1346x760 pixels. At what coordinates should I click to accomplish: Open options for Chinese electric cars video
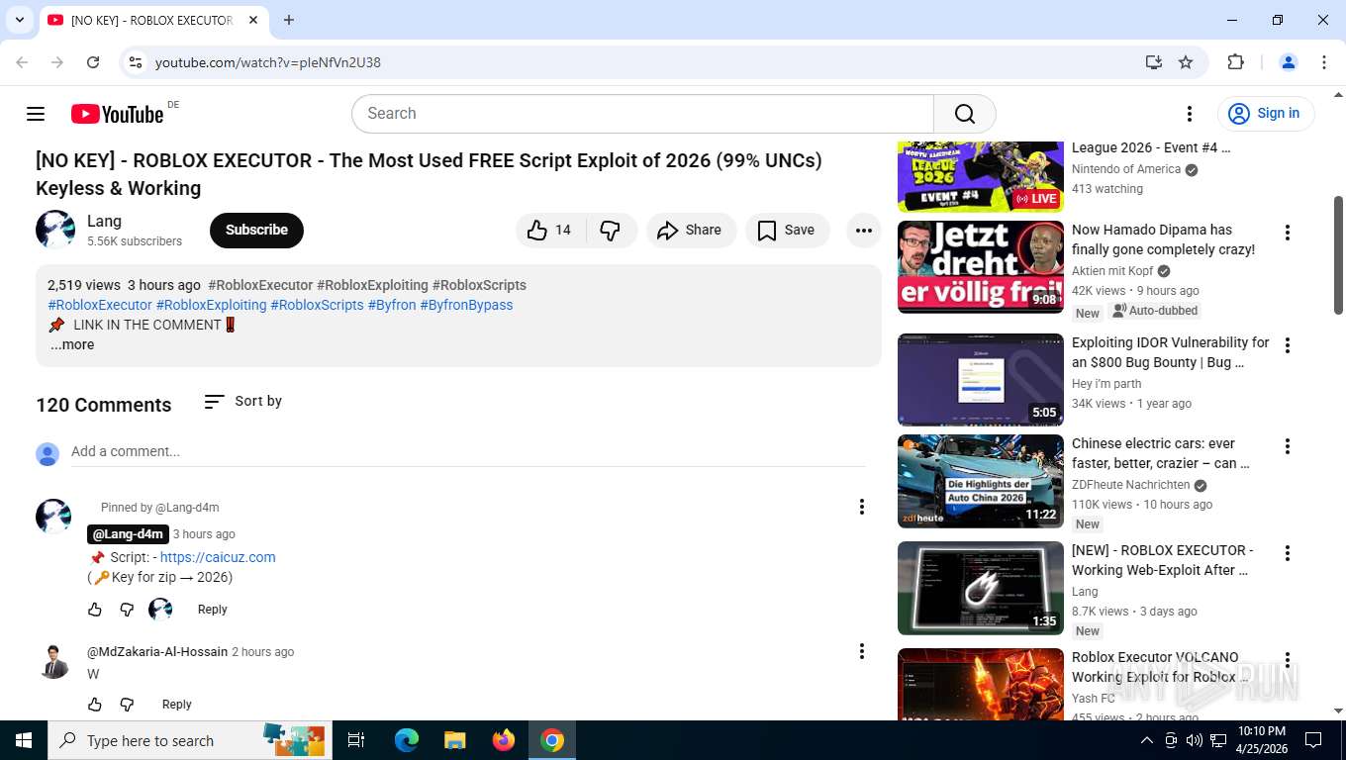[x=1288, y=446]
